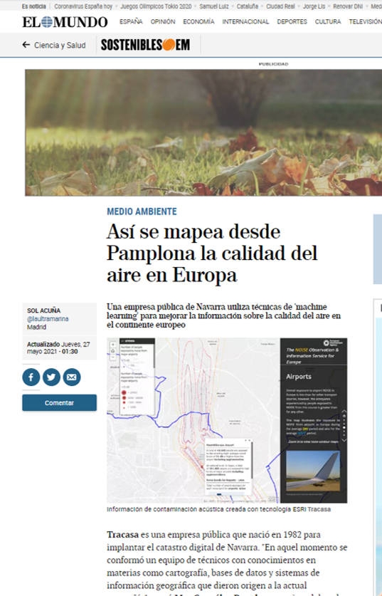
Task: Open Ciudad Real trending link
Action: point(280,6)
